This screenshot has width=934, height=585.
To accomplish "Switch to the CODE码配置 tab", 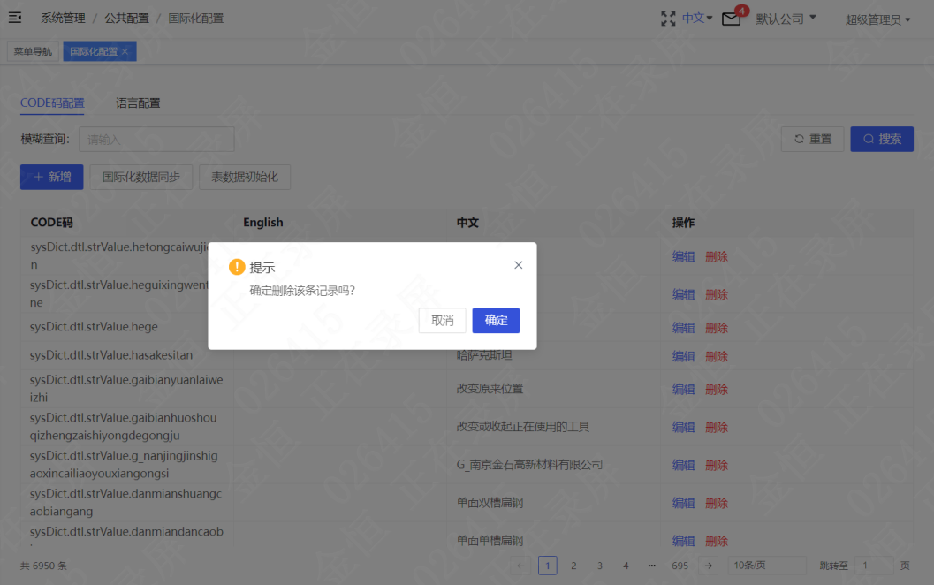I will [x=52, y=103].
